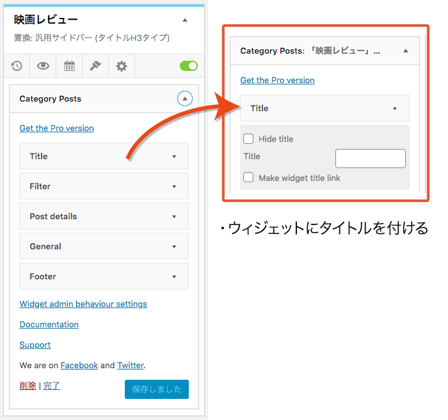
Task: Click the 完了 done link
Action: click(52, 385)
